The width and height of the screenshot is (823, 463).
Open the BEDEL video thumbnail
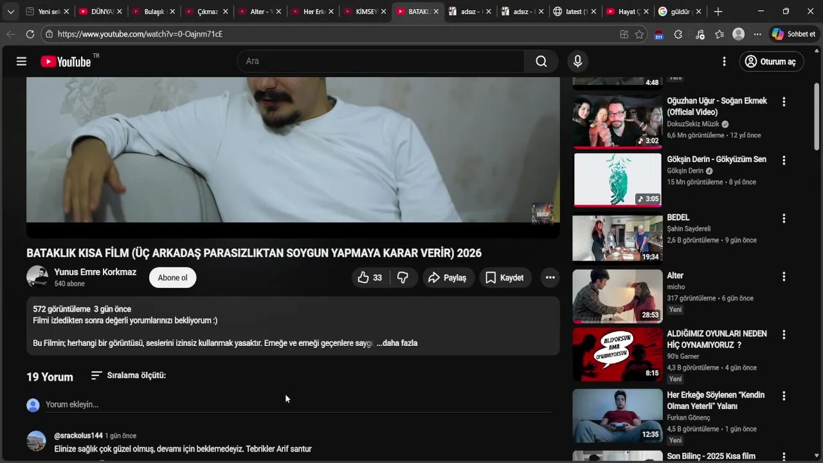[x=617, y=239]
